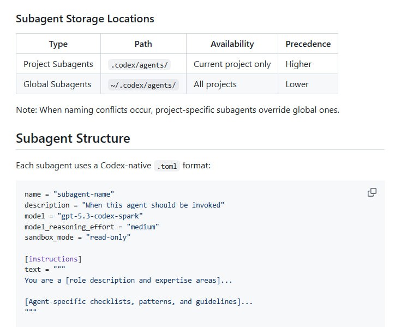The height and width of the screenshot is (335, 401).
Task: Copy the TOML code block contents
Action: (372, 192)
